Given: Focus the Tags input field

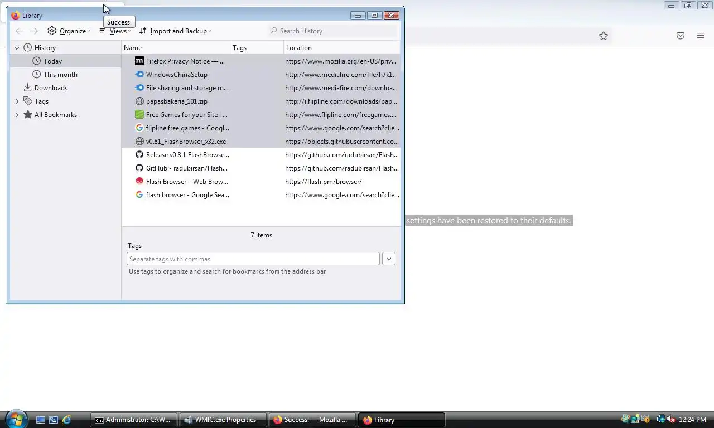Looking at the screenshot, I should pyautogui.click(x=253, y=259).
